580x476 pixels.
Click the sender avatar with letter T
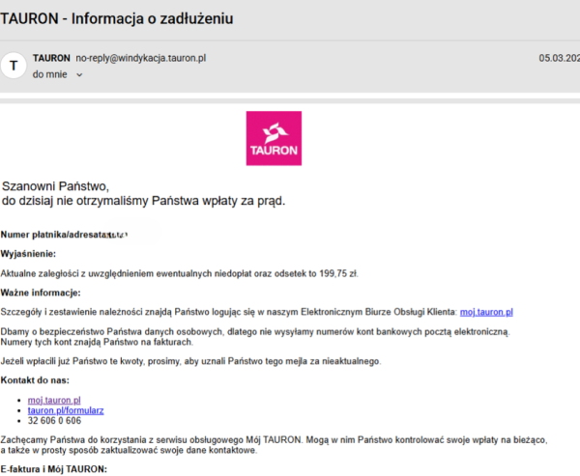point(14,66)
